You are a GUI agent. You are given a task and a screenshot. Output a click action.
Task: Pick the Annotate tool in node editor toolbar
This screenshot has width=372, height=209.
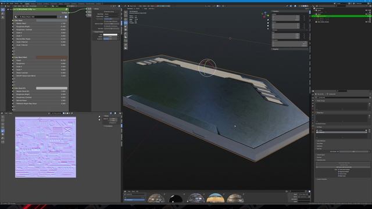click(2, 13)
